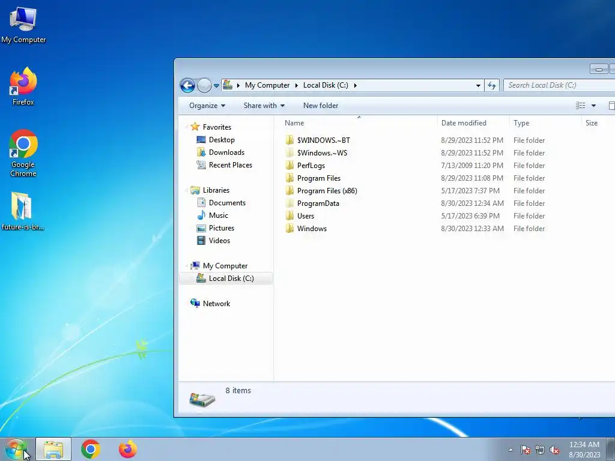Image resolution: width=615 pixels, height=461 pixels.
Task: Click the network status tray icon
Action: tap(540, 450)
